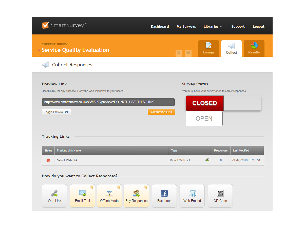Image resolution: width=304 pixels, height=228 pixels.
Task: Pick Facebook as collection method
Action: [164, 196]
